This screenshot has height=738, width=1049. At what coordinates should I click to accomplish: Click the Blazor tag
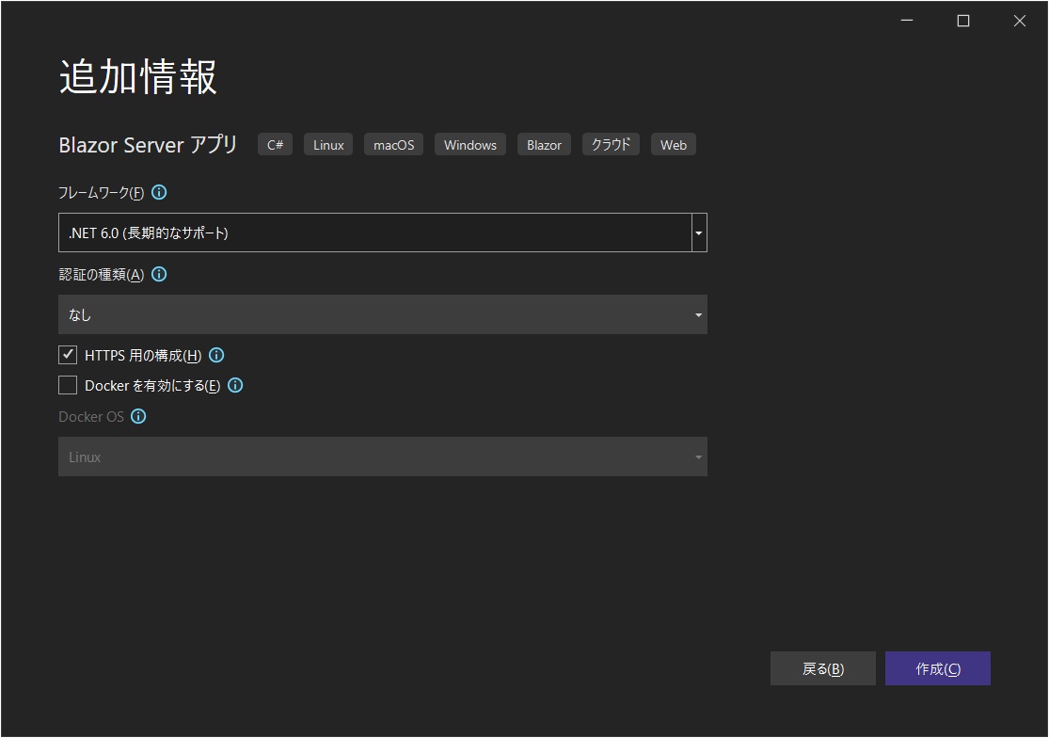pos(544,145)
